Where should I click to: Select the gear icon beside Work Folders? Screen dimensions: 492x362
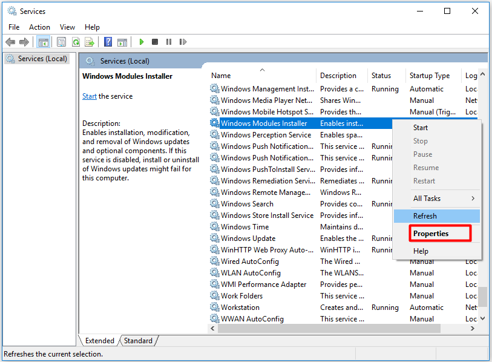(215, 296)
